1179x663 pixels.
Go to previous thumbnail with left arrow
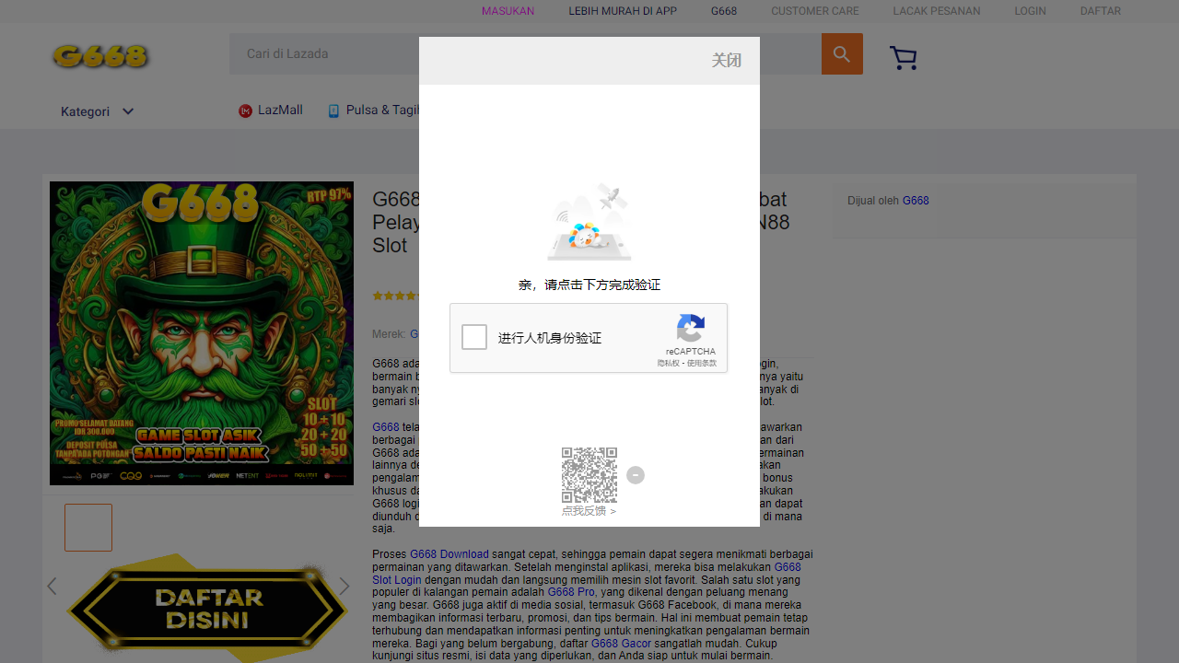coord(52,586)
